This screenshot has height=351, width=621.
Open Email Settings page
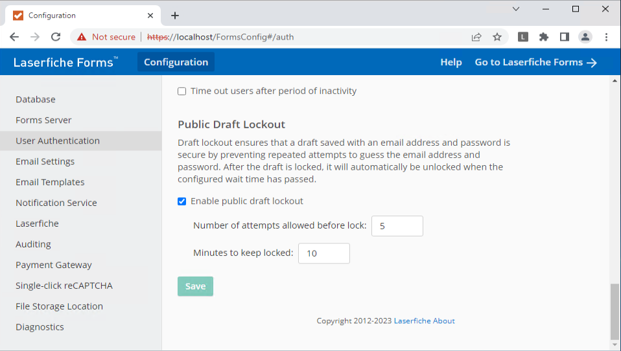81,161
